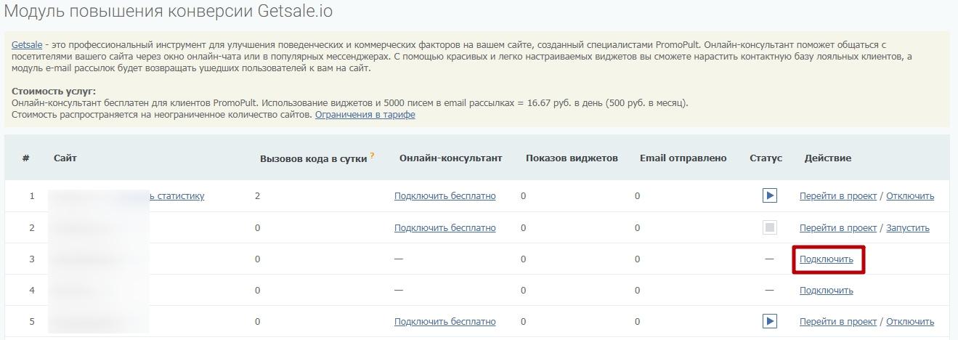Click the статистику link in row 1

tap(178, 196)
